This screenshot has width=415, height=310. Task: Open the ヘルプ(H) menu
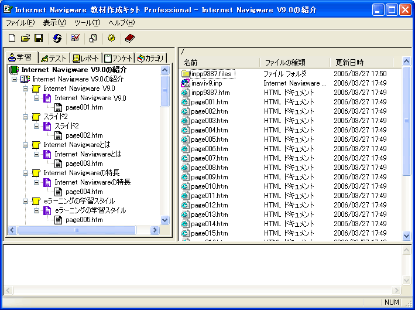tap(122, 23)
